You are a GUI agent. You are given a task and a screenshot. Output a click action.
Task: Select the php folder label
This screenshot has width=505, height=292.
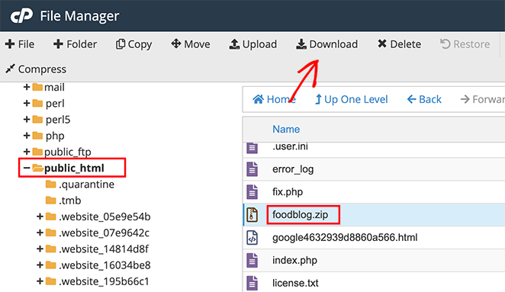point(55,136)
